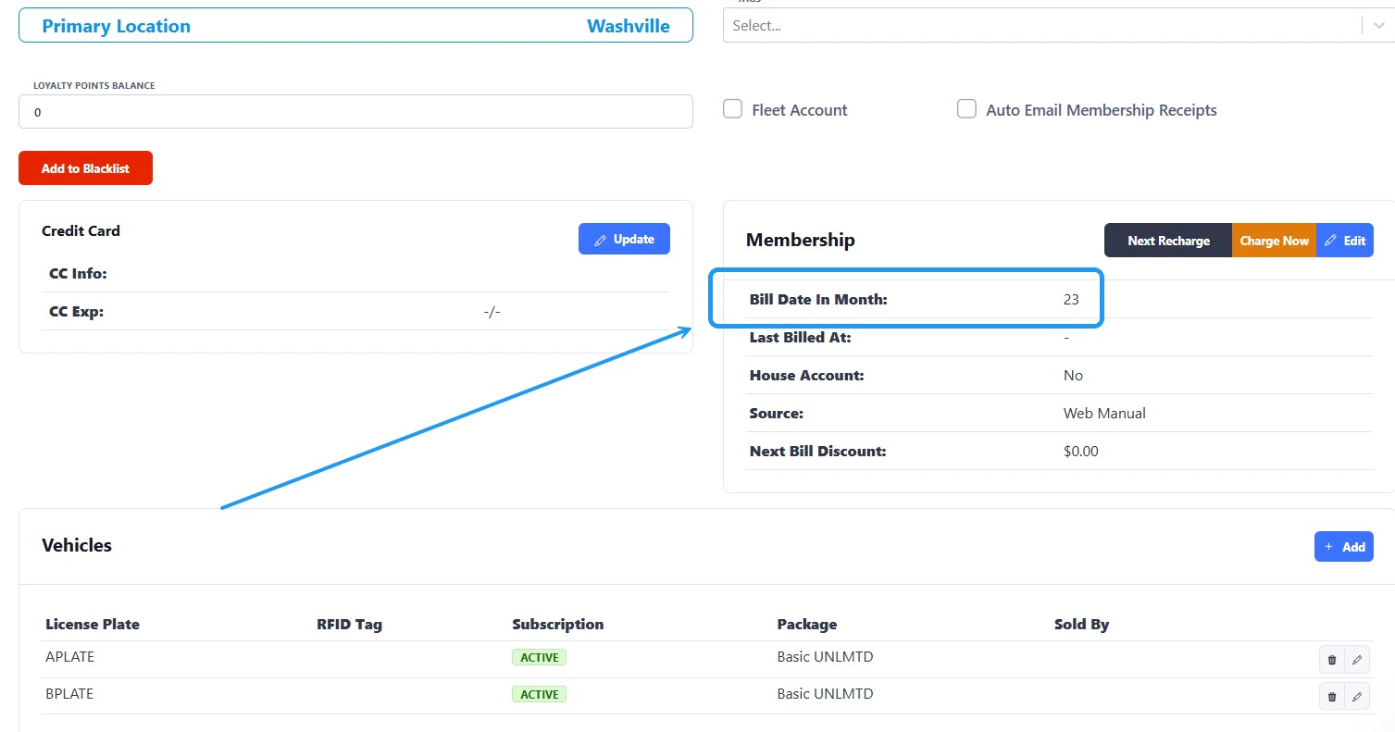
Task: Click the Bill Date In Month value 23
Action: coord(1071,300)
